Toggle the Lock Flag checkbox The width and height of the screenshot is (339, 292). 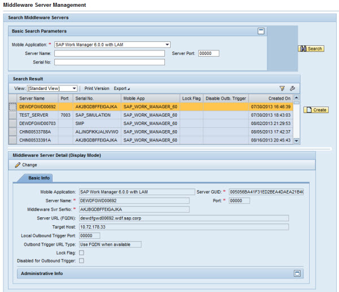(x=81, y=253)
